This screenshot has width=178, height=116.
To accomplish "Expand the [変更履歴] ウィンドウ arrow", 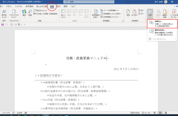I will 120,17.
